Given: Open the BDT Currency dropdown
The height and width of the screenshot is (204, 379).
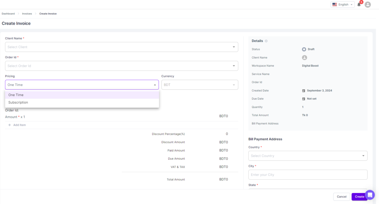Looking at the screenshot, I should point(199,85).
